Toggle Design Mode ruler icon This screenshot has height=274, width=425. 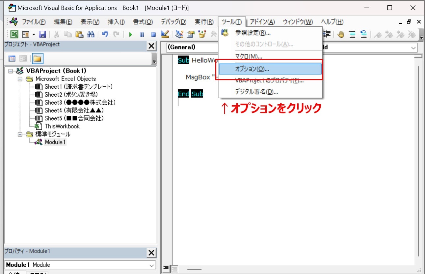point(165,34)
